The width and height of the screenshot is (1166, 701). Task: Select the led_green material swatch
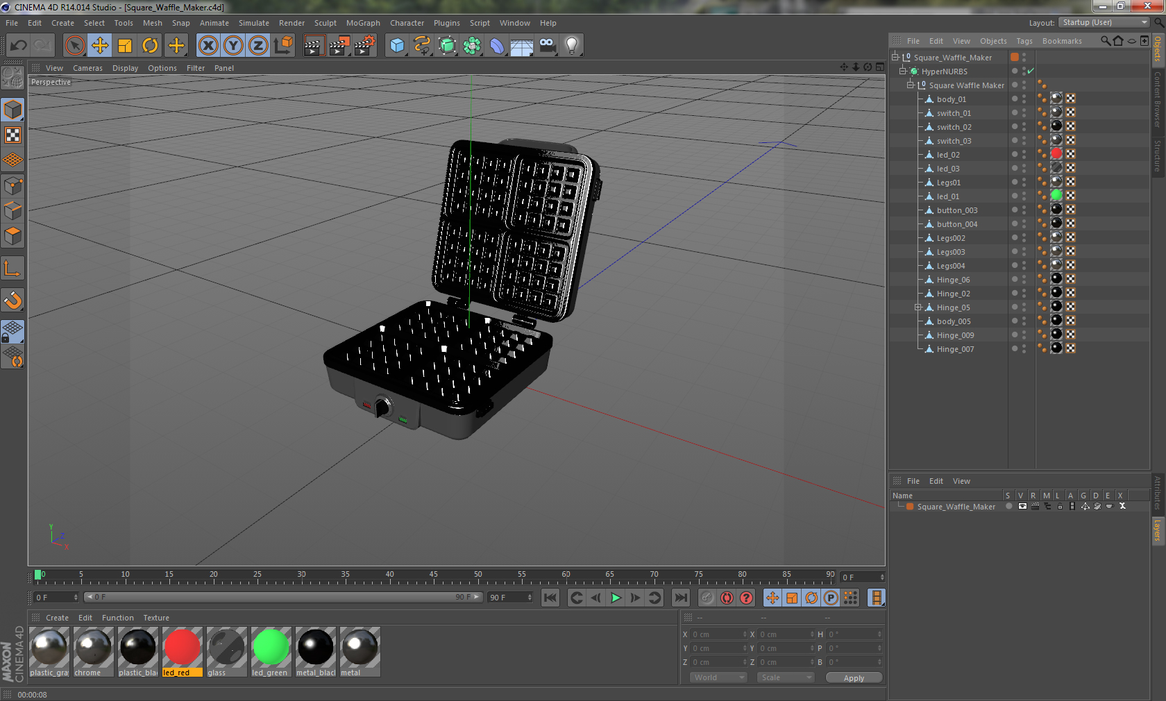click(x=271, y=651)
